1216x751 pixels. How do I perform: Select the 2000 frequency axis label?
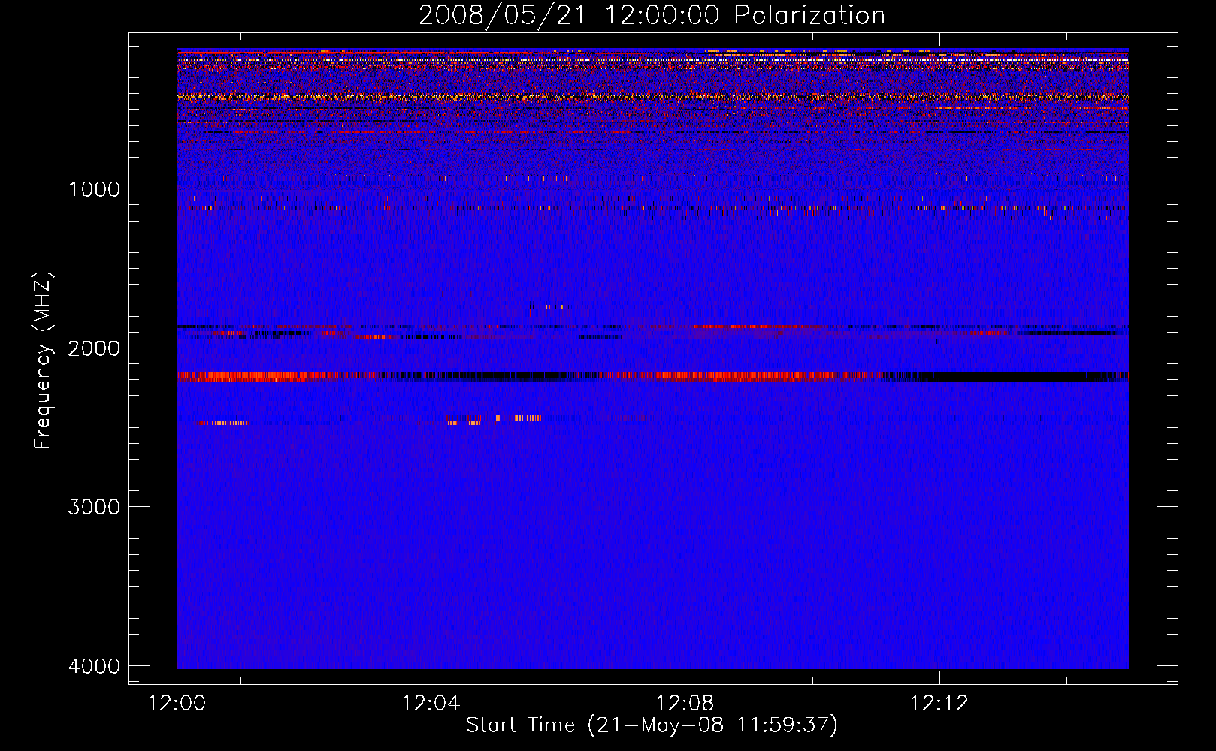[94, 348]
